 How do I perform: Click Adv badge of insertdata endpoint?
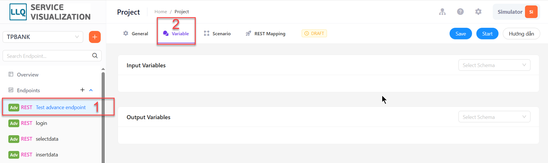[14, 155]
